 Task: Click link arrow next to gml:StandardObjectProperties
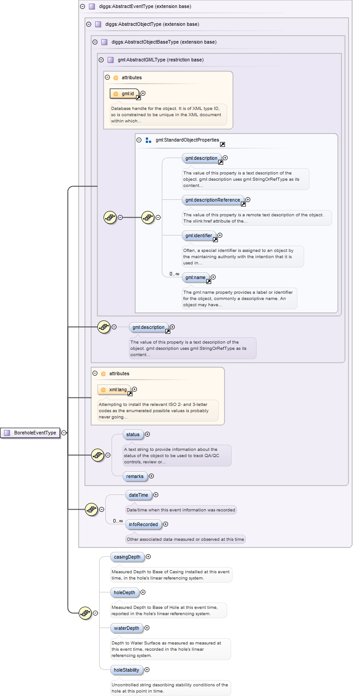(x=222, y=144)
